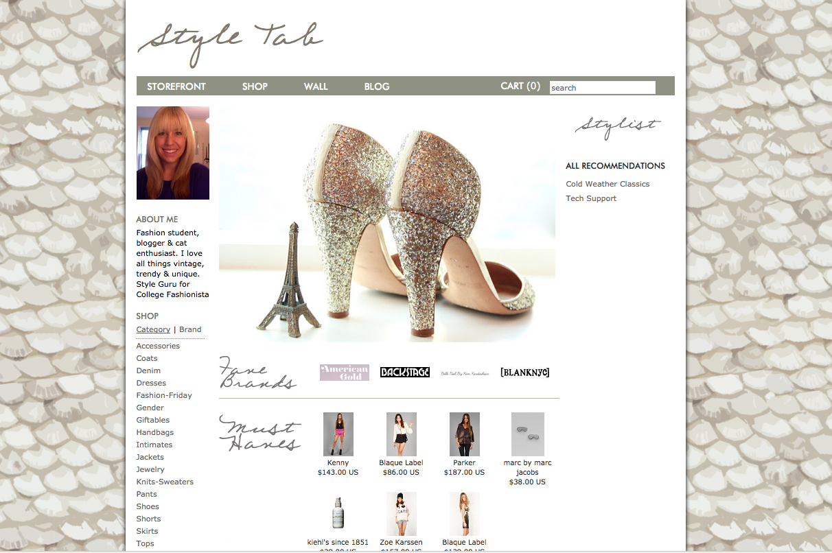Image resolution: width=832 pixels, height=553 pixels.
Task: Open the Parker product thumbnail
Action: coord(465,434)
